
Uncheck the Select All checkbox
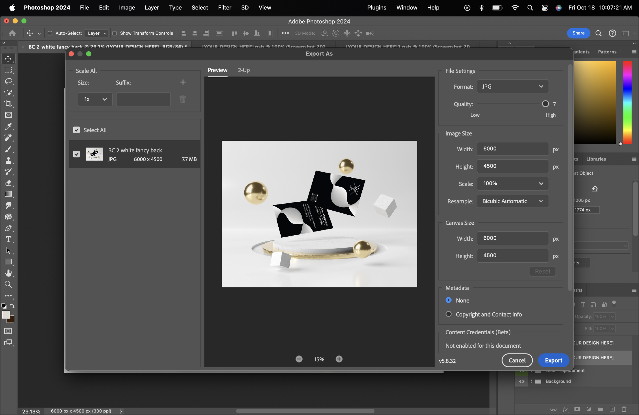coord(76,130)
